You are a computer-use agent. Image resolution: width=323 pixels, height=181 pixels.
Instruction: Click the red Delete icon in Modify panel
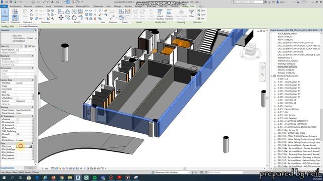pyautogui.click(x=95, y=19)
